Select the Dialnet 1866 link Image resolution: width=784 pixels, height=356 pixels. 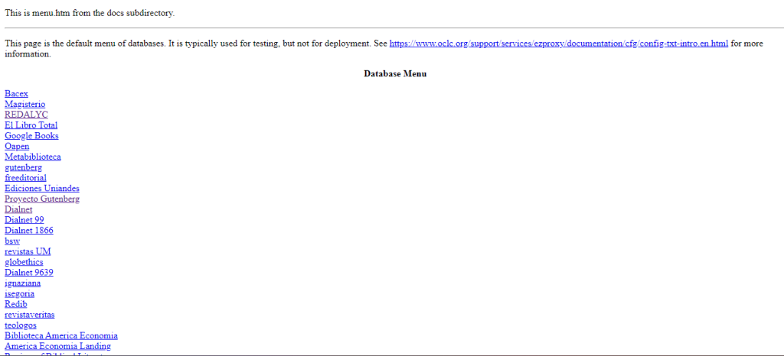click(x=28, y=230)
